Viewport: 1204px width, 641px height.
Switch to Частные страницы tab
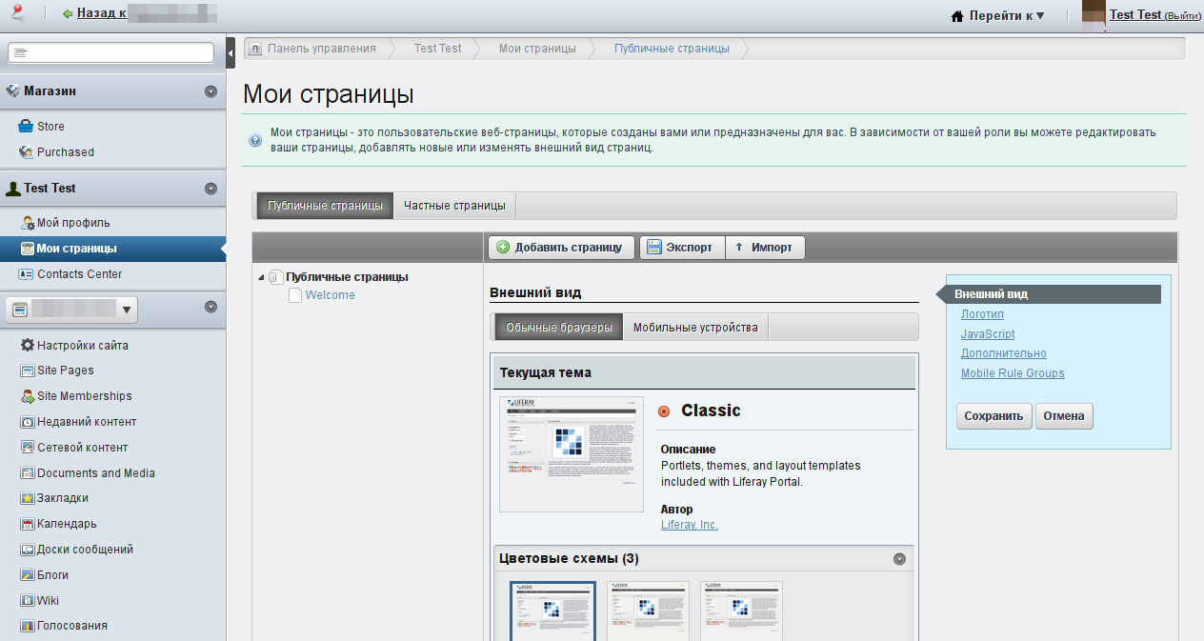pos(454,206)
